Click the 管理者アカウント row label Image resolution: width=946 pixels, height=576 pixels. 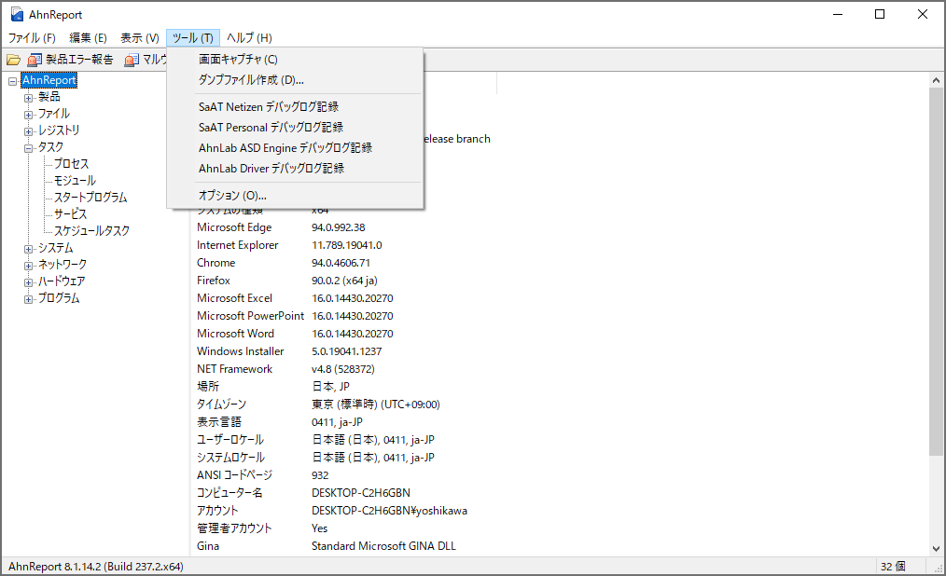(234, 528)
